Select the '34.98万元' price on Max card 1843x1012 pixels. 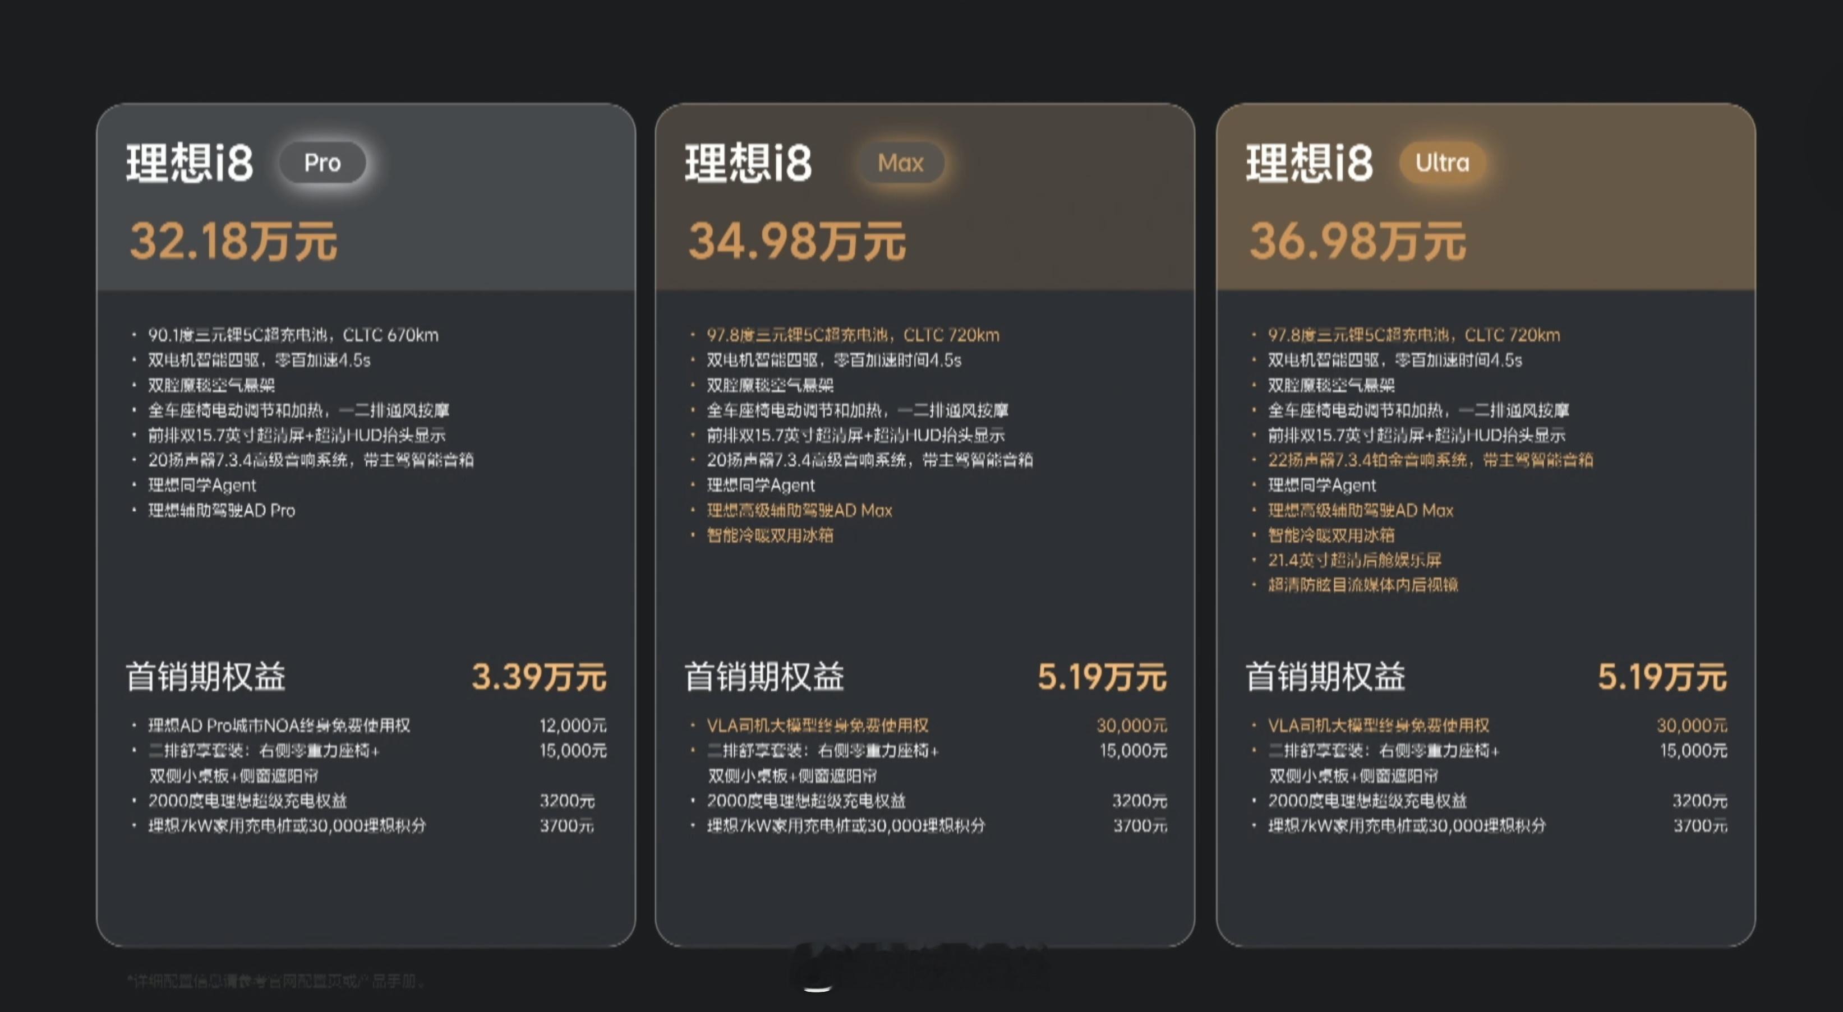point(797,241)
